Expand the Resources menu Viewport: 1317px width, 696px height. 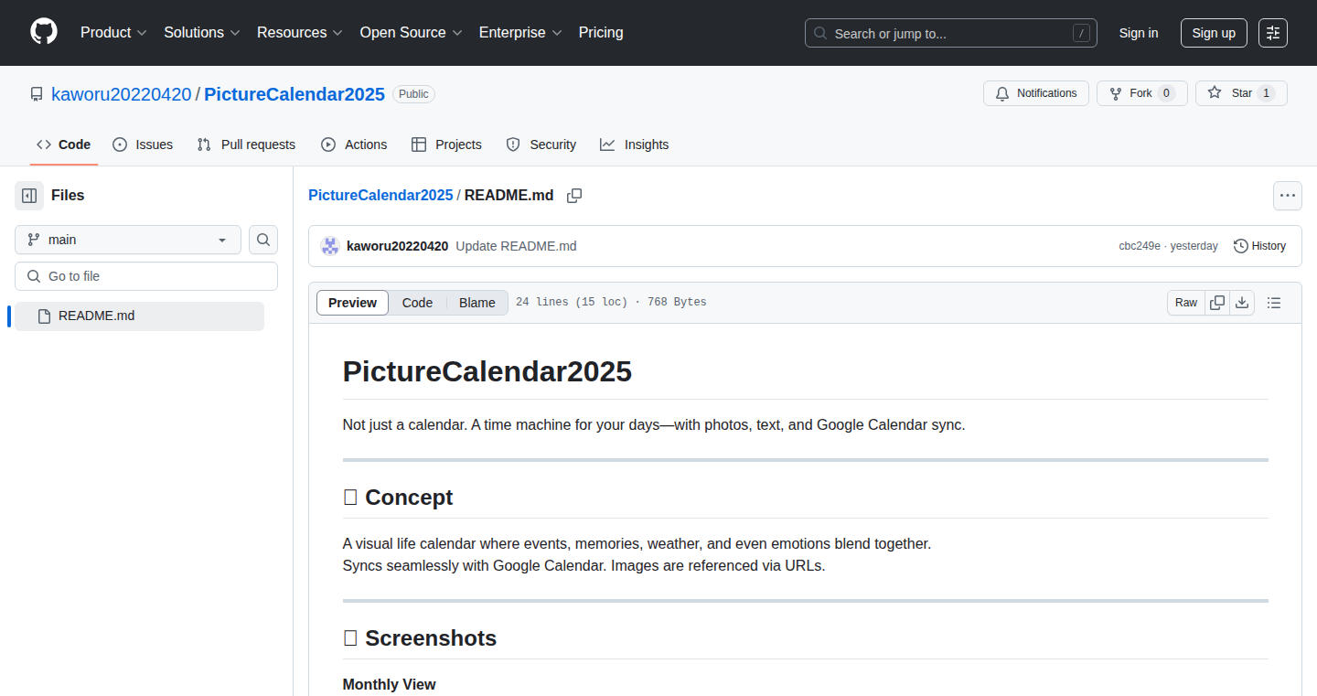(x=300, y=32)
